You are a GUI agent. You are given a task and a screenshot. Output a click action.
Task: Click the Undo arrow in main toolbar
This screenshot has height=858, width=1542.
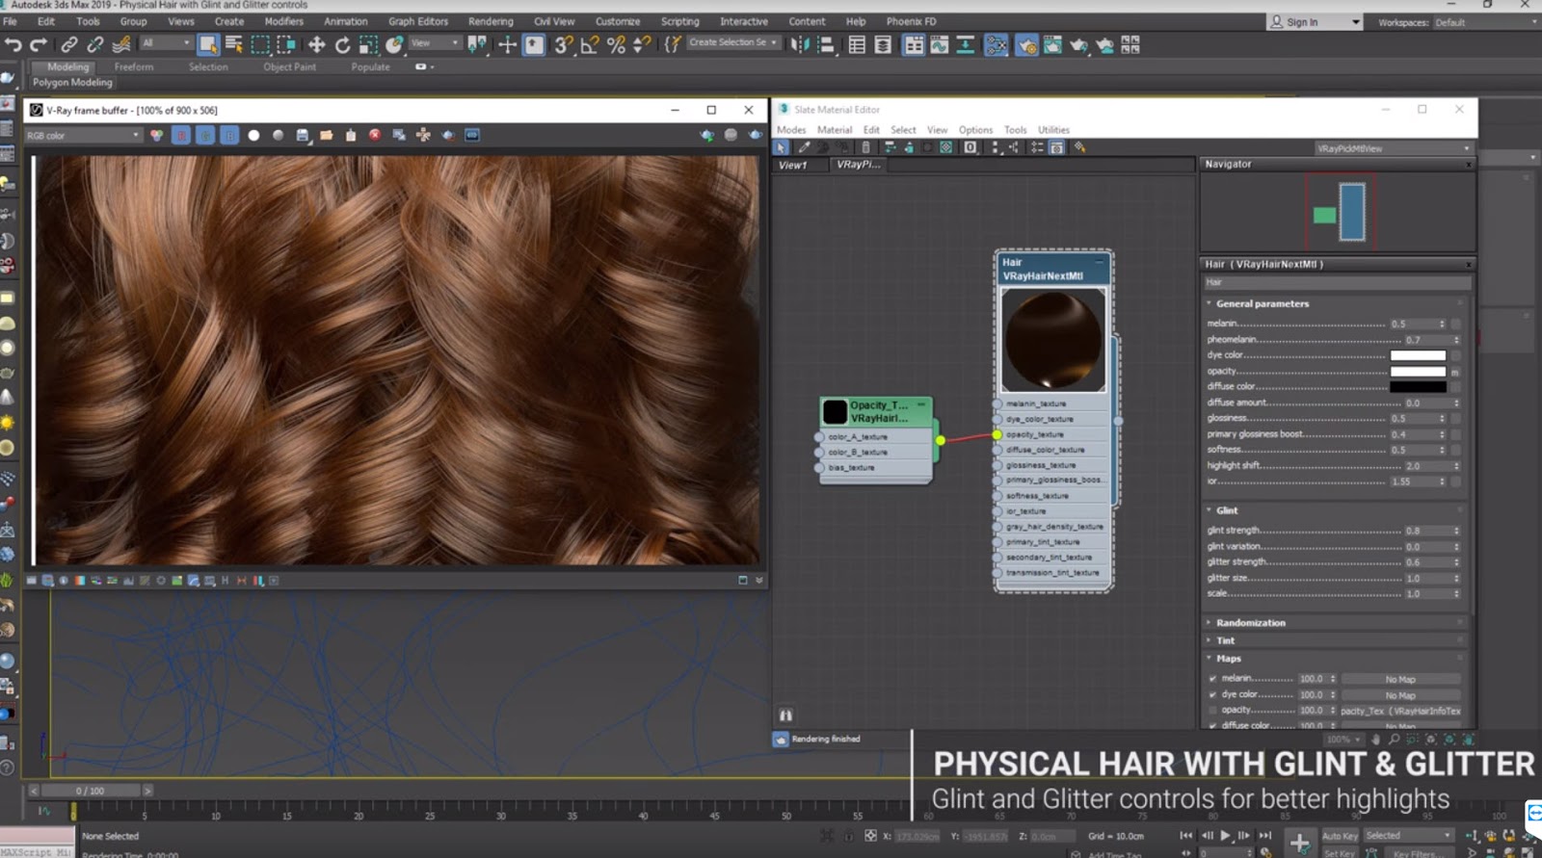coord(13,44)
